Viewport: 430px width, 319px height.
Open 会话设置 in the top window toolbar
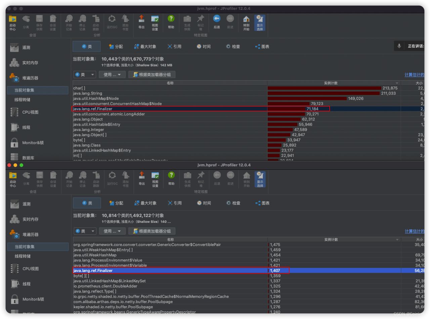(53, 23)
